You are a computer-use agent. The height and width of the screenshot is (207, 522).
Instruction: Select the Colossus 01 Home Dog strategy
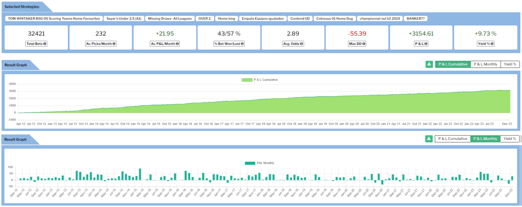tap(334, 19)
